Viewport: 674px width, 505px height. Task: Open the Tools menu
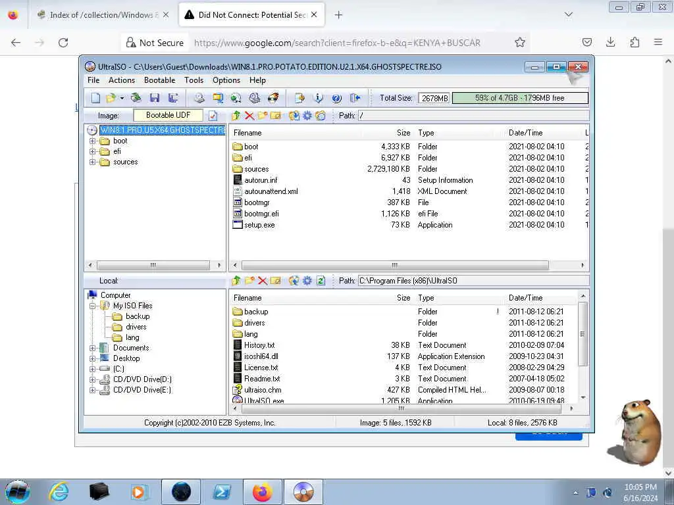pyautogui.click(x=194, y=80)
